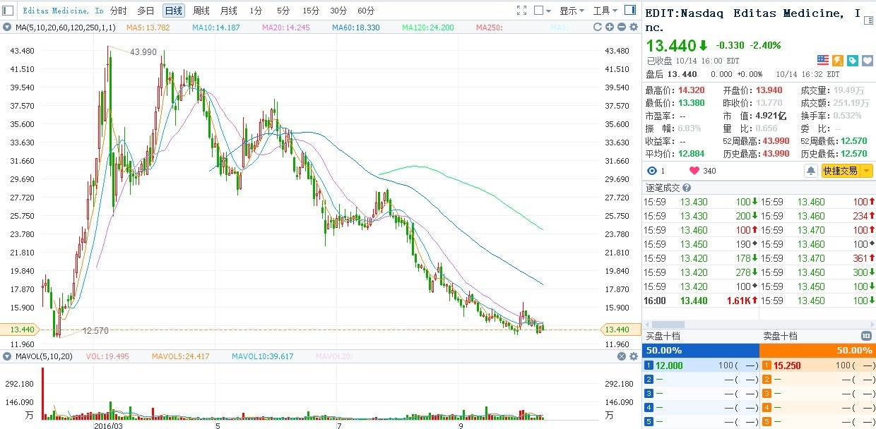Click the US flag market icon
876x429 pixels.
tap(823, 61)
